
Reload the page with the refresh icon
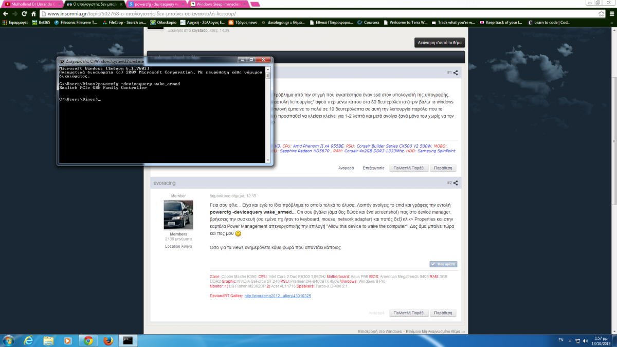point(25,14)
